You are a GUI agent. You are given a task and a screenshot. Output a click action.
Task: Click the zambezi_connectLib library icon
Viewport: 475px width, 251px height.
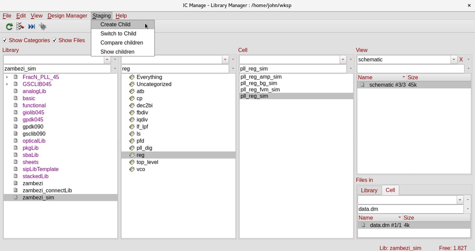[16, 190]
